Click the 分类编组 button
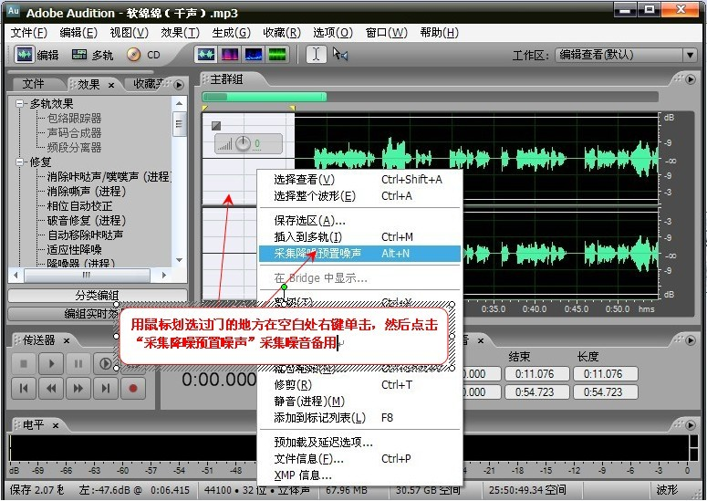 (98, 296)
